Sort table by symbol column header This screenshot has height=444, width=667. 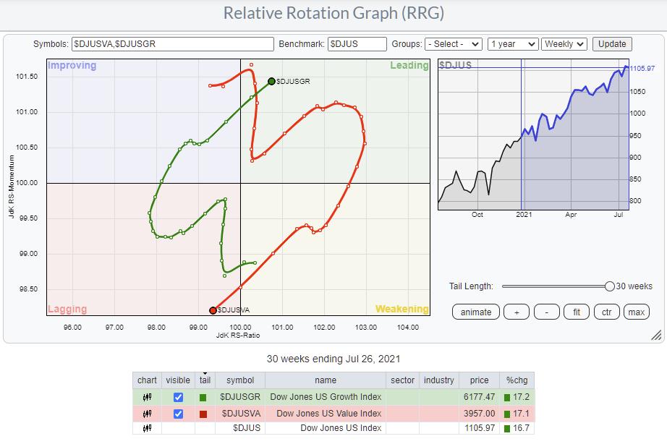(239, 380)
